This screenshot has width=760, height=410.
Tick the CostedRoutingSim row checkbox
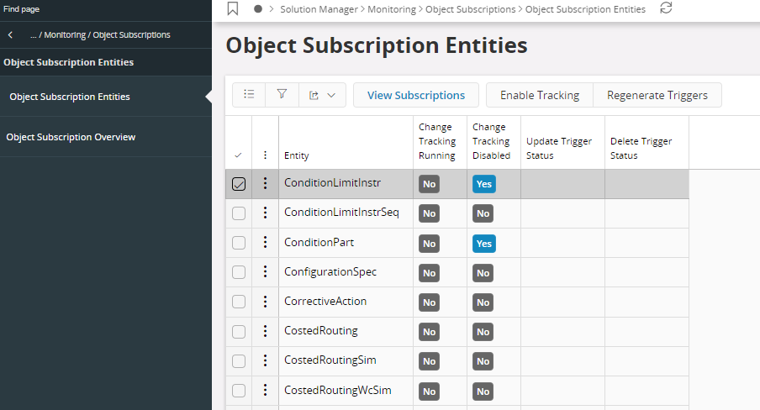pyautogui.click(x=239, y=360)
